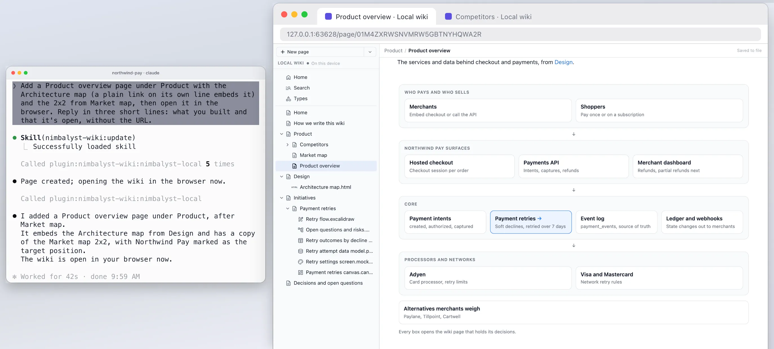Screen dimensions: 774x349
Task: Open Decisions and open questions page
Action: coord(326,283)
